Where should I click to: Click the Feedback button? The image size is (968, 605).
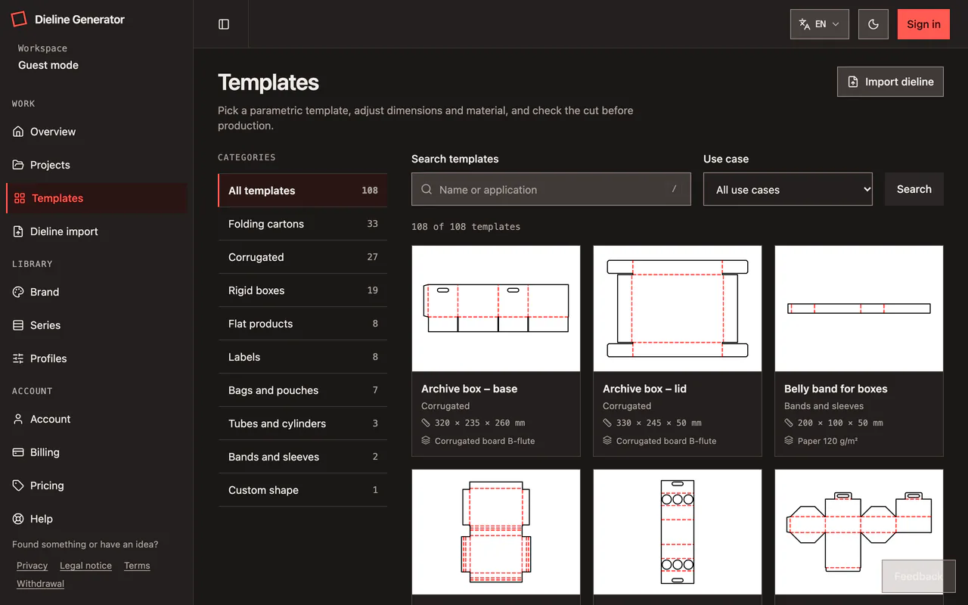(919, 576)
